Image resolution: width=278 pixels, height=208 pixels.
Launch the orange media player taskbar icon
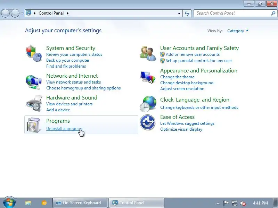click(x=44, y=203)
